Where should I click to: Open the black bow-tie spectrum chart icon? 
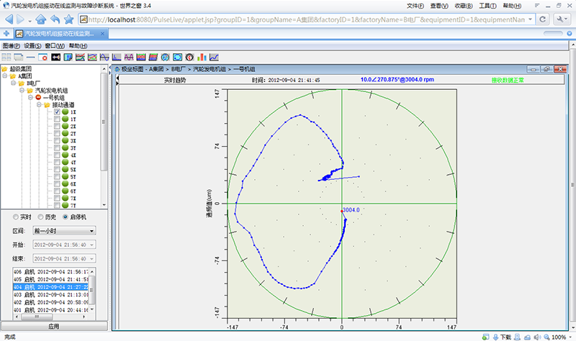pyautogui.click(x=55, y=57)
